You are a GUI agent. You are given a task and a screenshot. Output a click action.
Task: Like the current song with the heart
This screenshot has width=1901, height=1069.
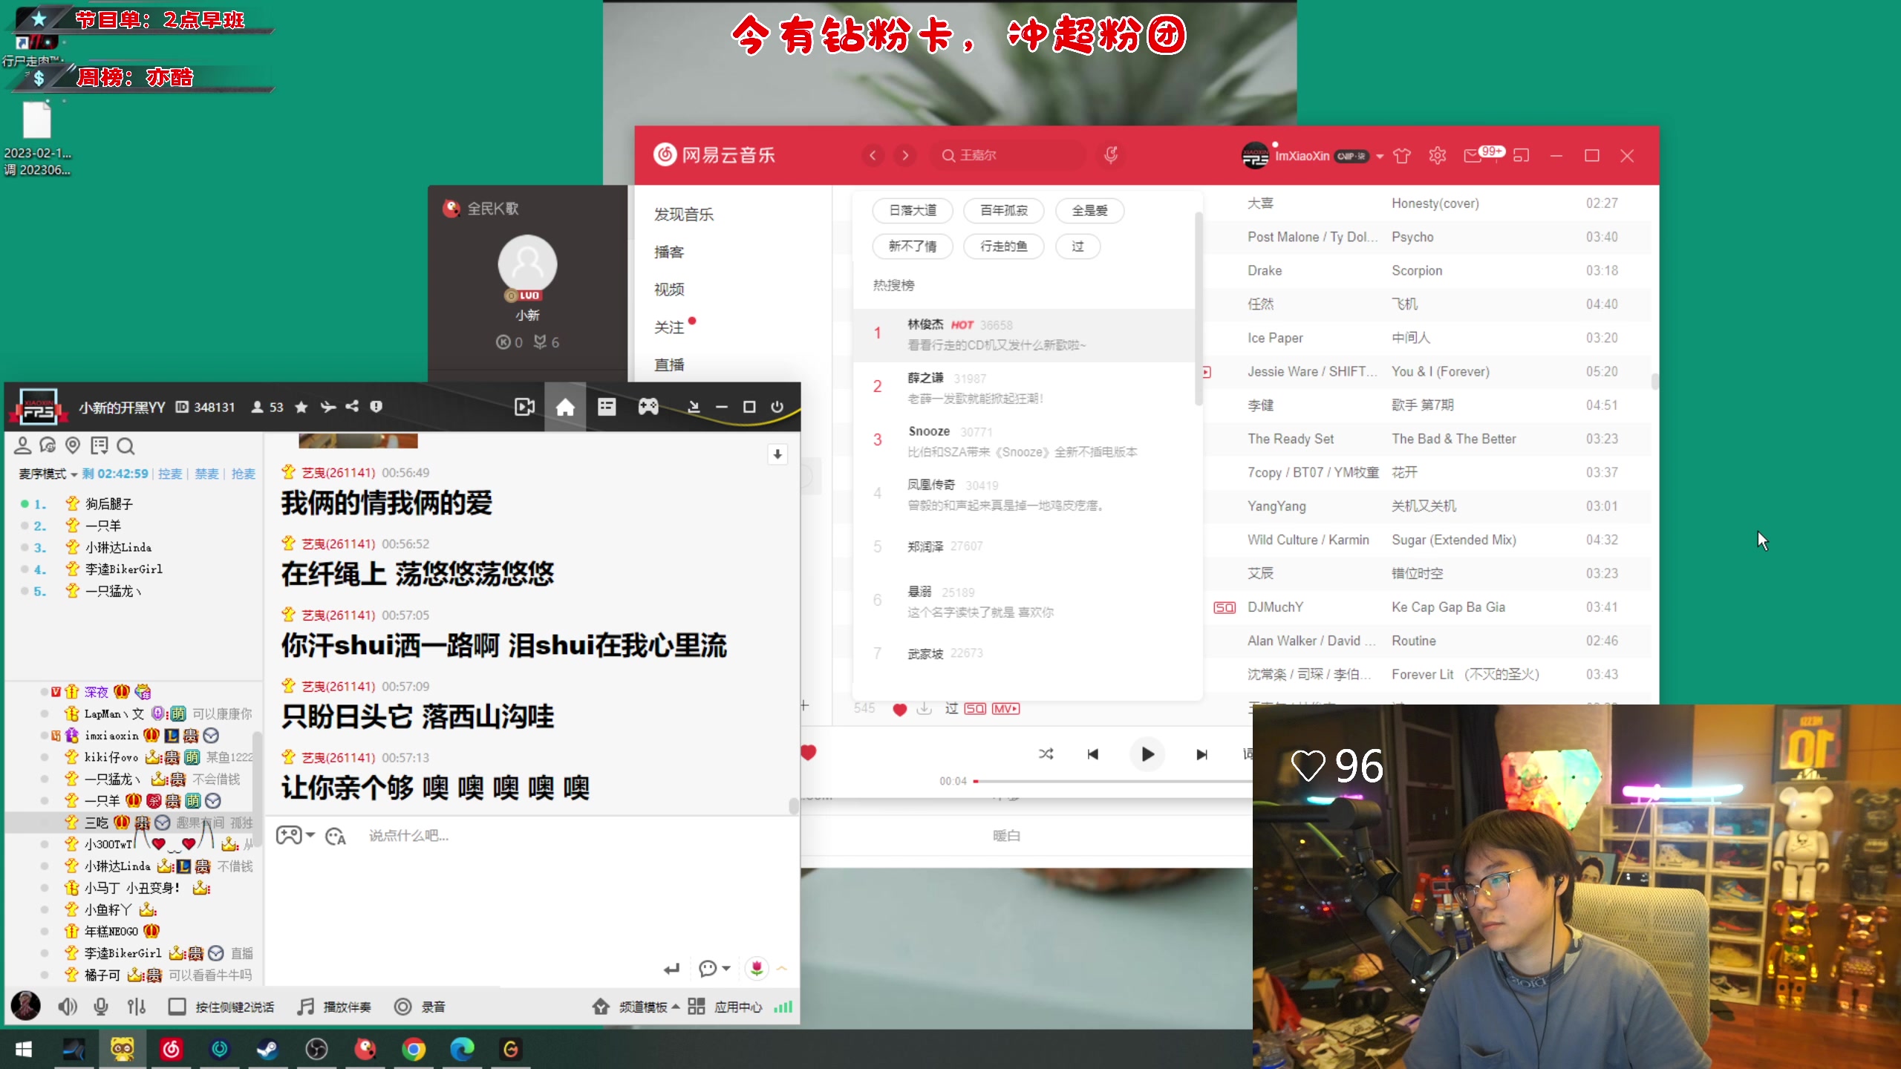pyautogui.click(x=808, y=753)
